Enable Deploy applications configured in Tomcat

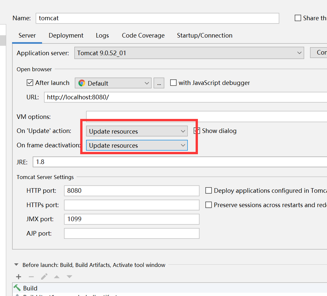coord(209,191)
